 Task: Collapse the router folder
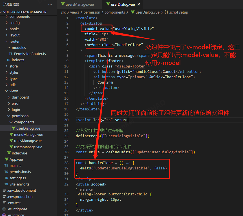click(6, 41)
